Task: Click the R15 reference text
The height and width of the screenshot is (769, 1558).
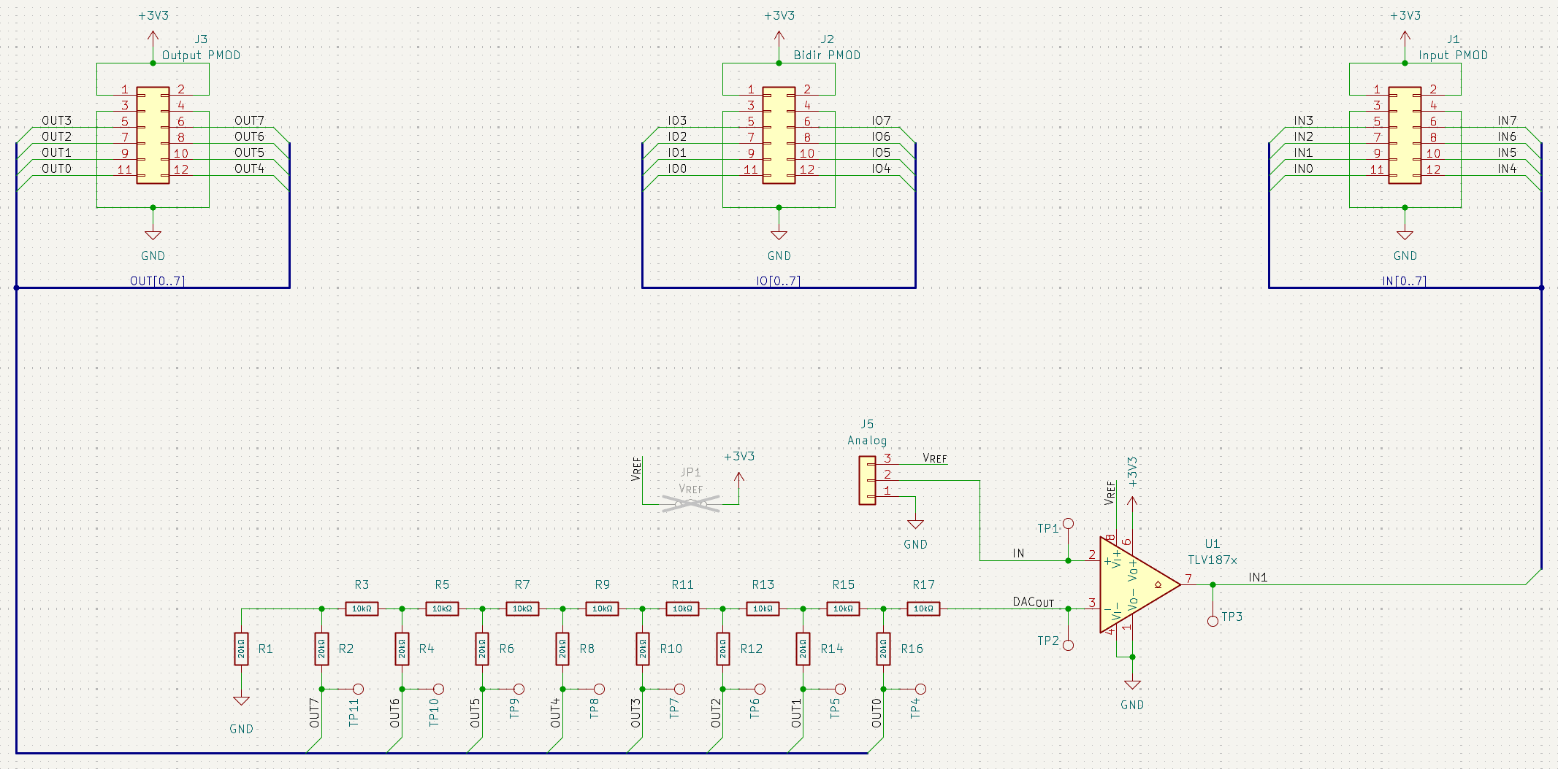Action: [x=843, y=584]
